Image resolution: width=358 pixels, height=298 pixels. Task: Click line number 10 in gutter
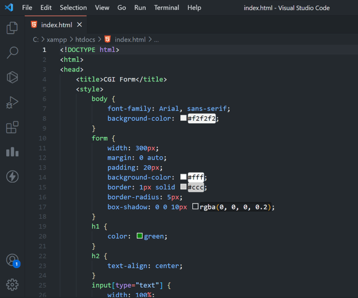42,138
